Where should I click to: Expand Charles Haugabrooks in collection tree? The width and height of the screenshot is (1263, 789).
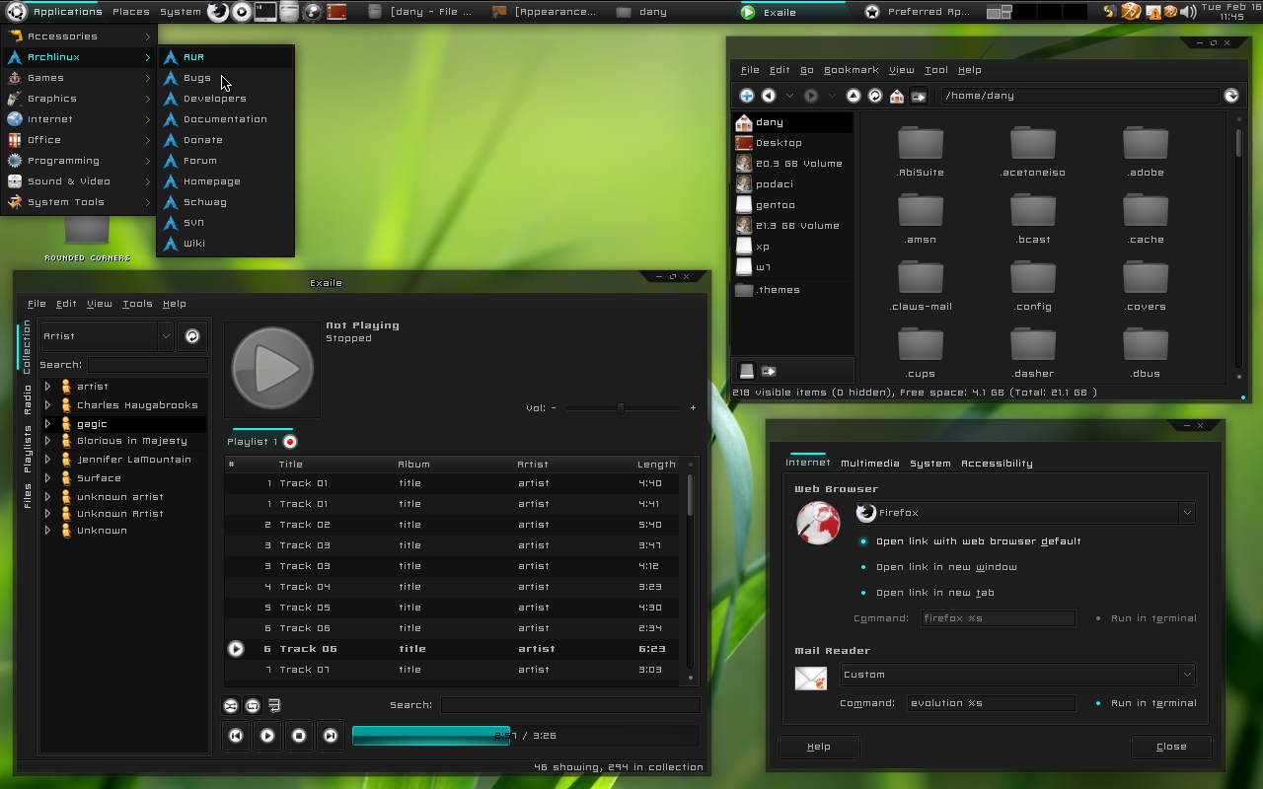click(47, 405)
